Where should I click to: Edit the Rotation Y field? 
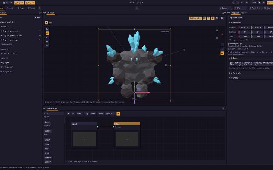257,32
